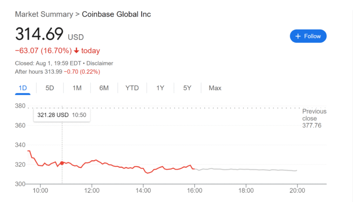Click the plus icon in Follow button
353x202 pixels.
(x=297, y=36)
